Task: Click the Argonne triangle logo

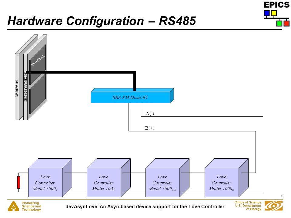Action: pyautogui.click(x=13, y=206)
